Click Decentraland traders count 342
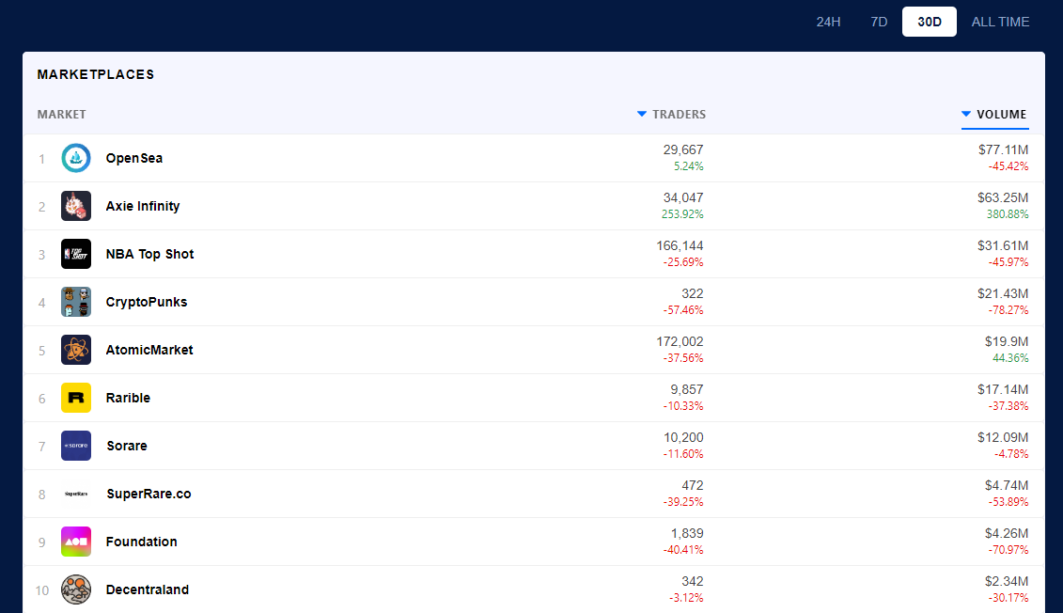The image size is (1063, 613). coord(693,581)
